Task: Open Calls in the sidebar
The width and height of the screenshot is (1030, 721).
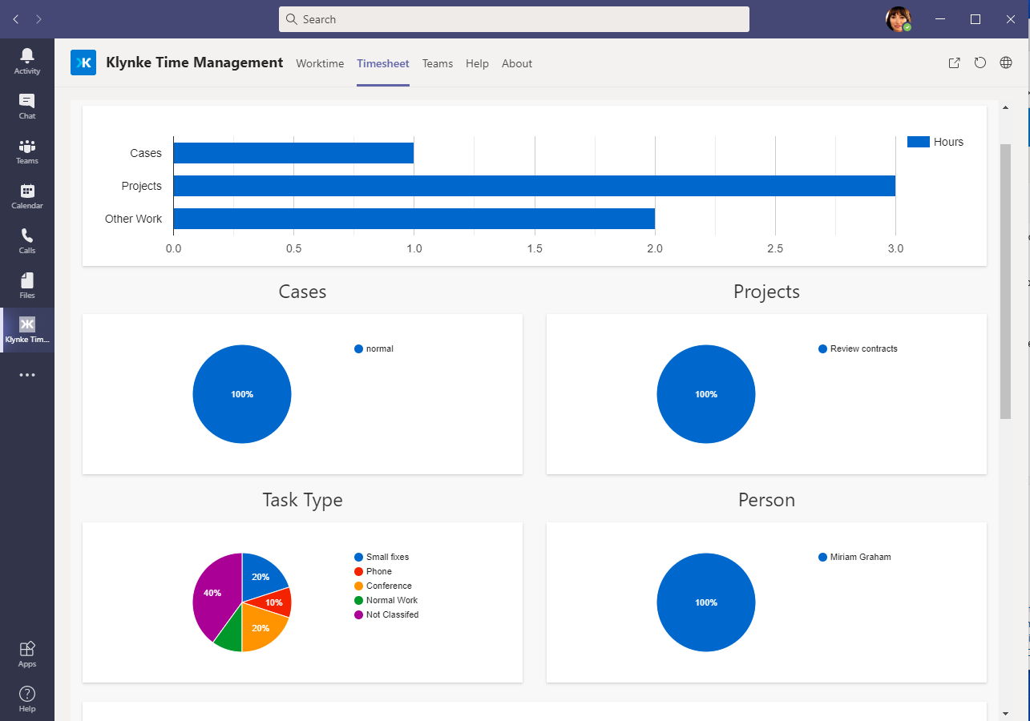Action: pos(27,240)
